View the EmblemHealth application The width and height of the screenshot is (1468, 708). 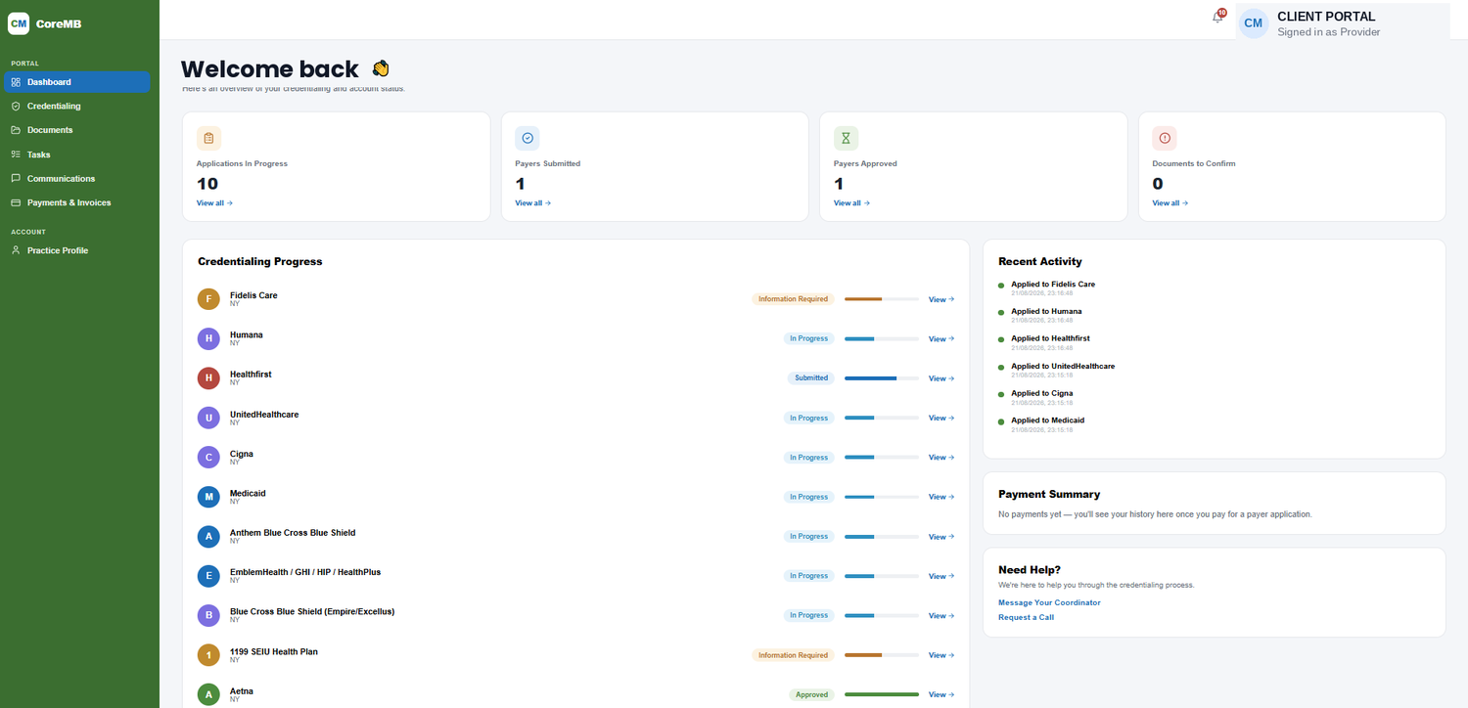(x=941, y=576)
